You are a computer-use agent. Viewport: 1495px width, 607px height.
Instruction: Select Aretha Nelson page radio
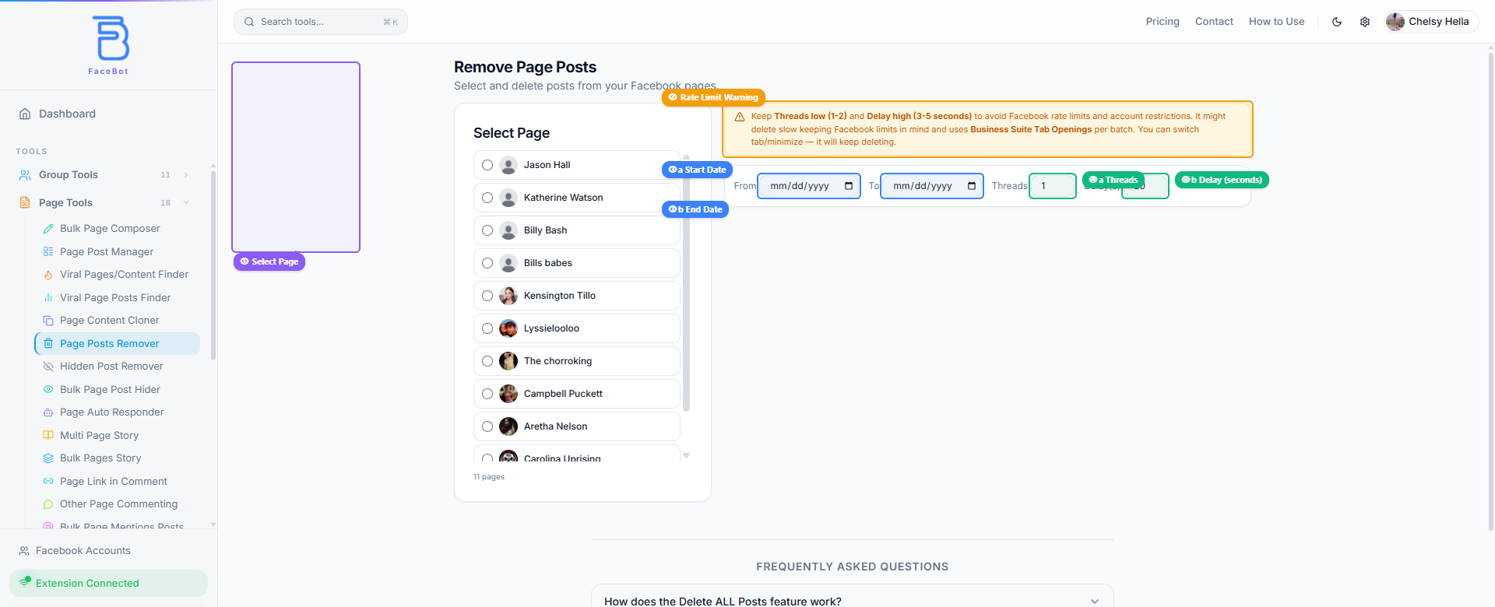coord(487,426)
